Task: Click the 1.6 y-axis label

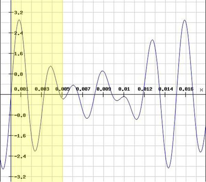Action: pyautogui.click(x=18, y=54)
